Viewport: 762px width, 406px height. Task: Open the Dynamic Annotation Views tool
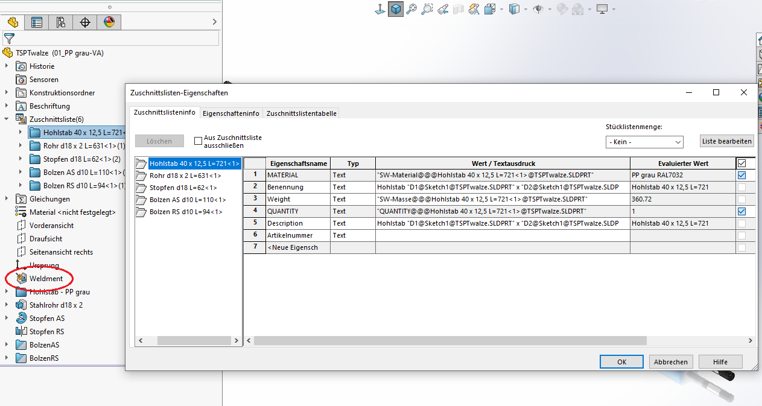474,9
